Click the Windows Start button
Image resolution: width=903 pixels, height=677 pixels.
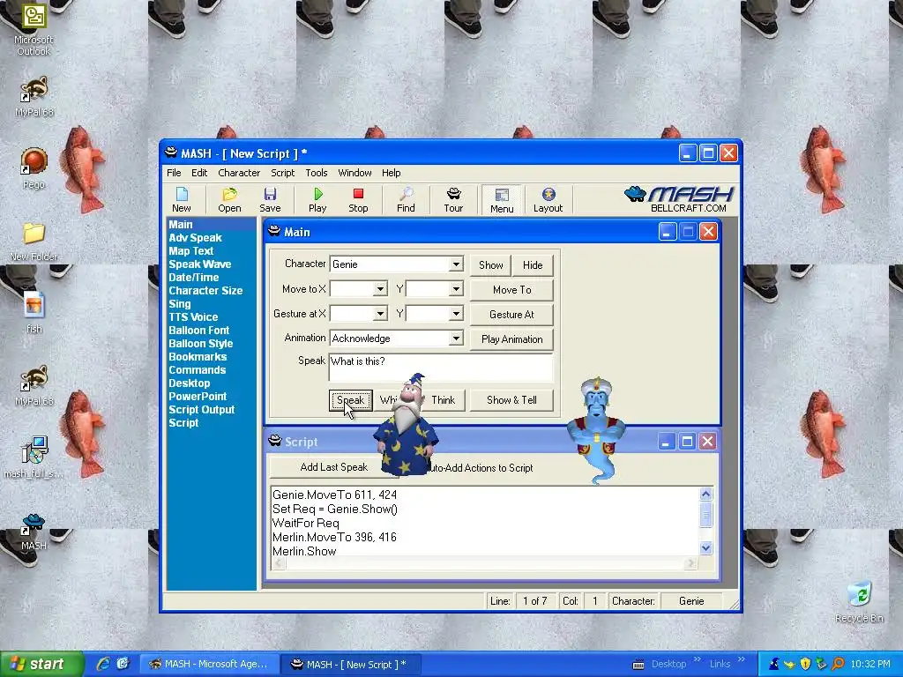[x=41, y=664]
